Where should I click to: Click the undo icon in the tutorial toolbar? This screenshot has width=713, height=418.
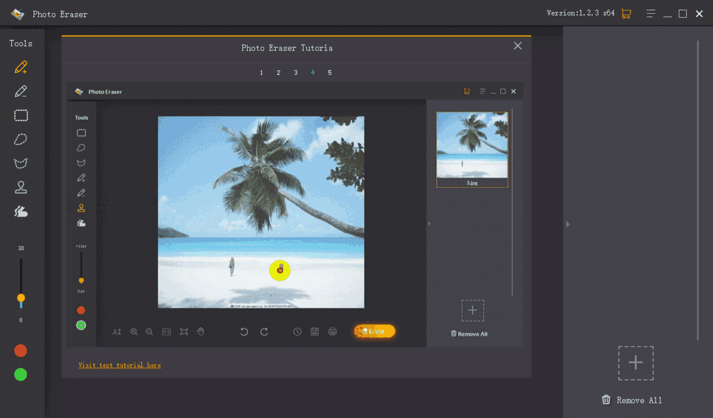(244, 332)
